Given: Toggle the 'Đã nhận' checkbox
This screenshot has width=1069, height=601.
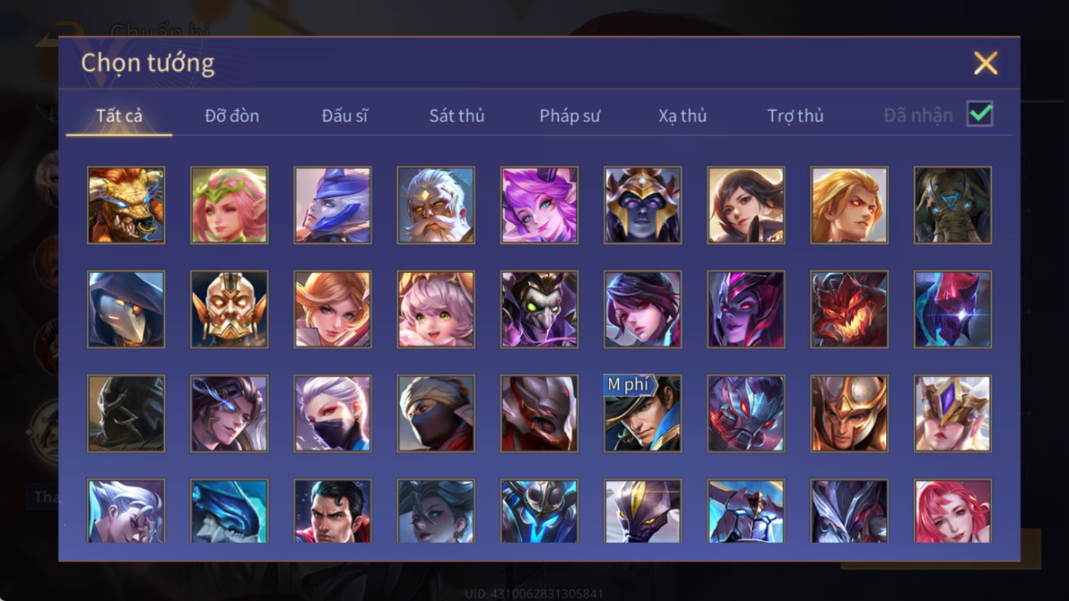Looking at the screenshot, I should (980, 114).
